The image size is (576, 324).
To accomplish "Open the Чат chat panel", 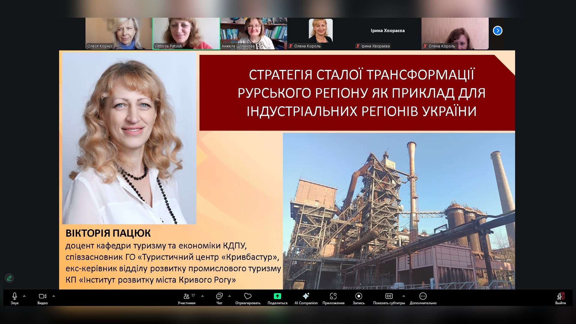I will click(x=219, y=296).
